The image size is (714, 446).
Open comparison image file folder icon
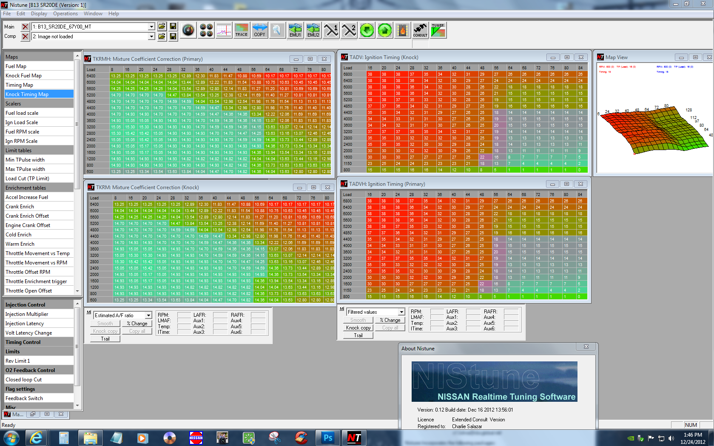(x=162, y=37)
